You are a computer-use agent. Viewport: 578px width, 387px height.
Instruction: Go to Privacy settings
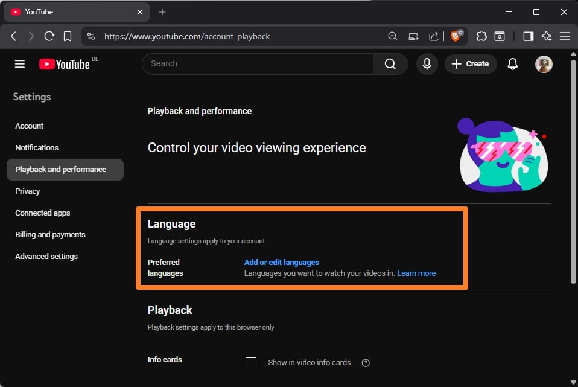28,191
